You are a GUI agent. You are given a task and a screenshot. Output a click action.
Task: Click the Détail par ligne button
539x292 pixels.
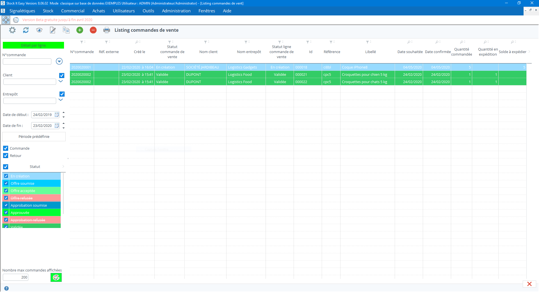click(33, 45)
